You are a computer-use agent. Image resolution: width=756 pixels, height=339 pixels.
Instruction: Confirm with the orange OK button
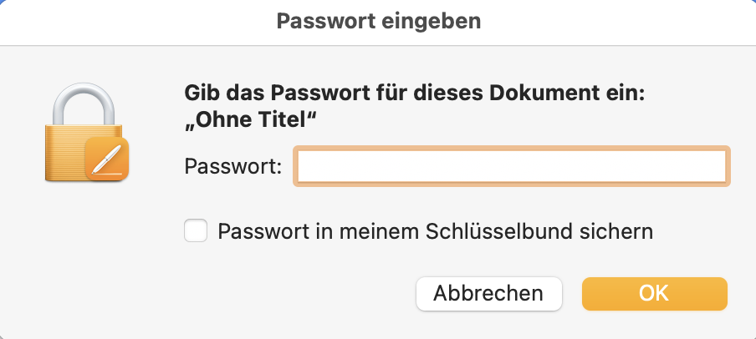[654, 293]
